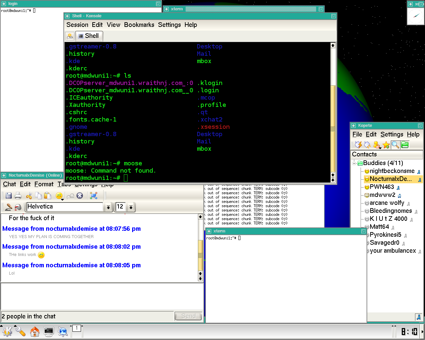Click the Kopete connect-all lightning plug icon
425x340 pixels.
[358, 145]
